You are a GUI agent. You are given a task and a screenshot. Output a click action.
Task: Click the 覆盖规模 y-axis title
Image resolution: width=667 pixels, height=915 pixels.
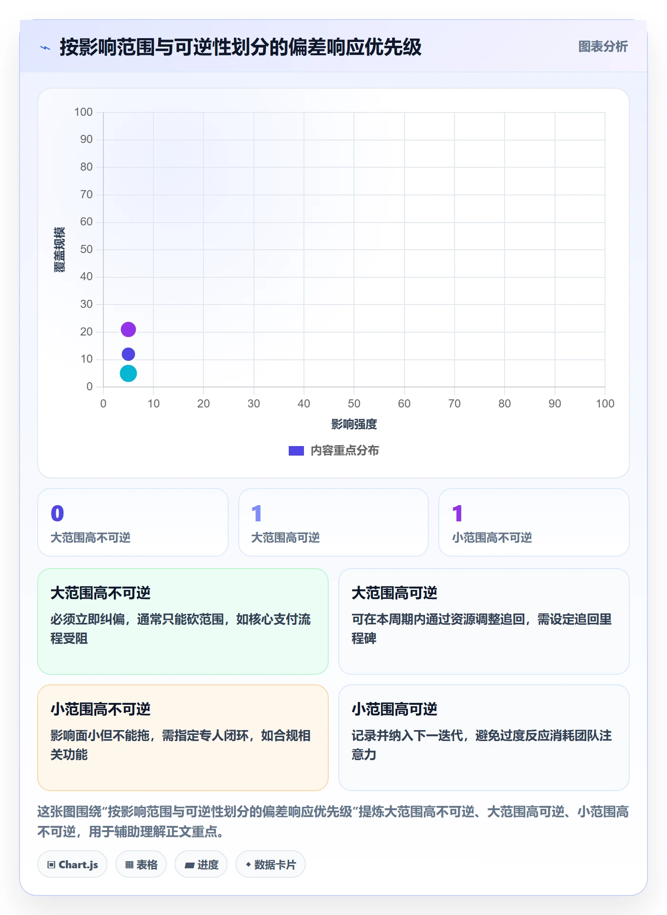pyautogui.click(x=60, y=250)
